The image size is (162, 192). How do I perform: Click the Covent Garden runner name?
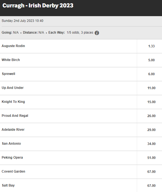point(13,171)
